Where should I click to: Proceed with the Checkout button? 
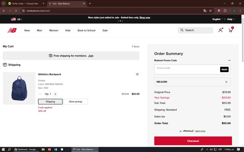(x=193, y=141)
